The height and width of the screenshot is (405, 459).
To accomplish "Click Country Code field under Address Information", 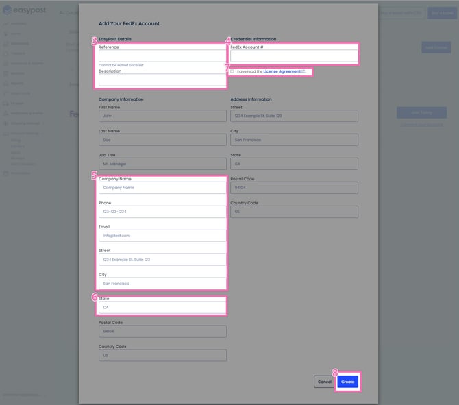I will pos(294,212).
